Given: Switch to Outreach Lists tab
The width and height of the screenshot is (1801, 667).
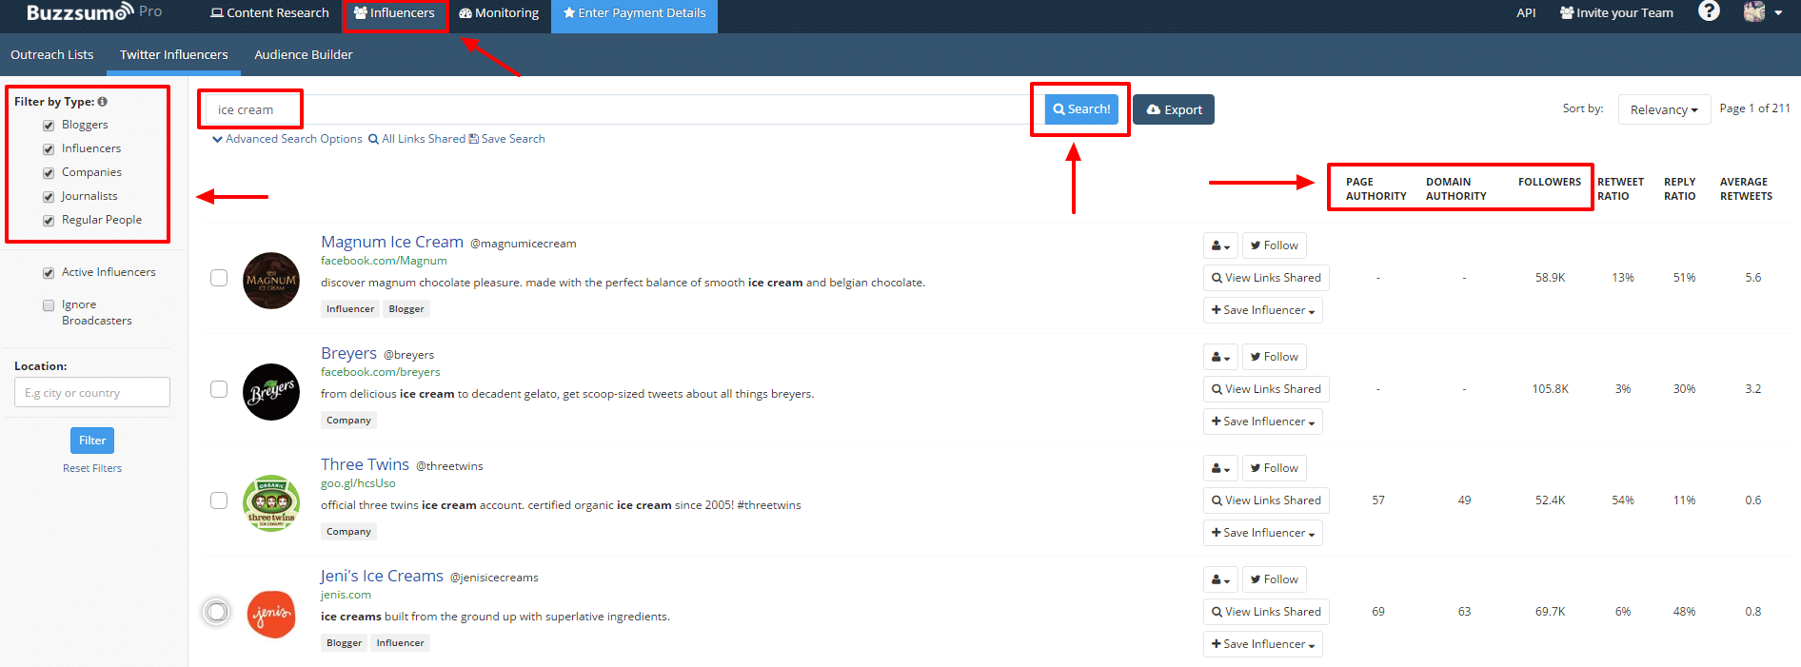Looking at the screenshot, I should [x=52, y=55].
